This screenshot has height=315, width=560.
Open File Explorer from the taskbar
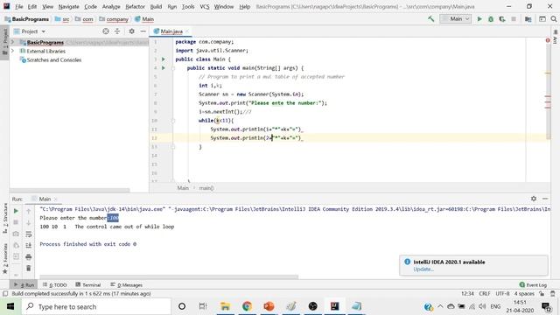coord(225,306)
